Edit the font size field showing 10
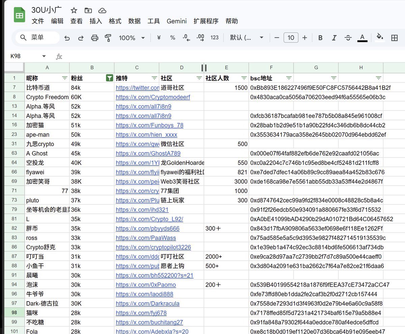 click(x=291, y=38)
